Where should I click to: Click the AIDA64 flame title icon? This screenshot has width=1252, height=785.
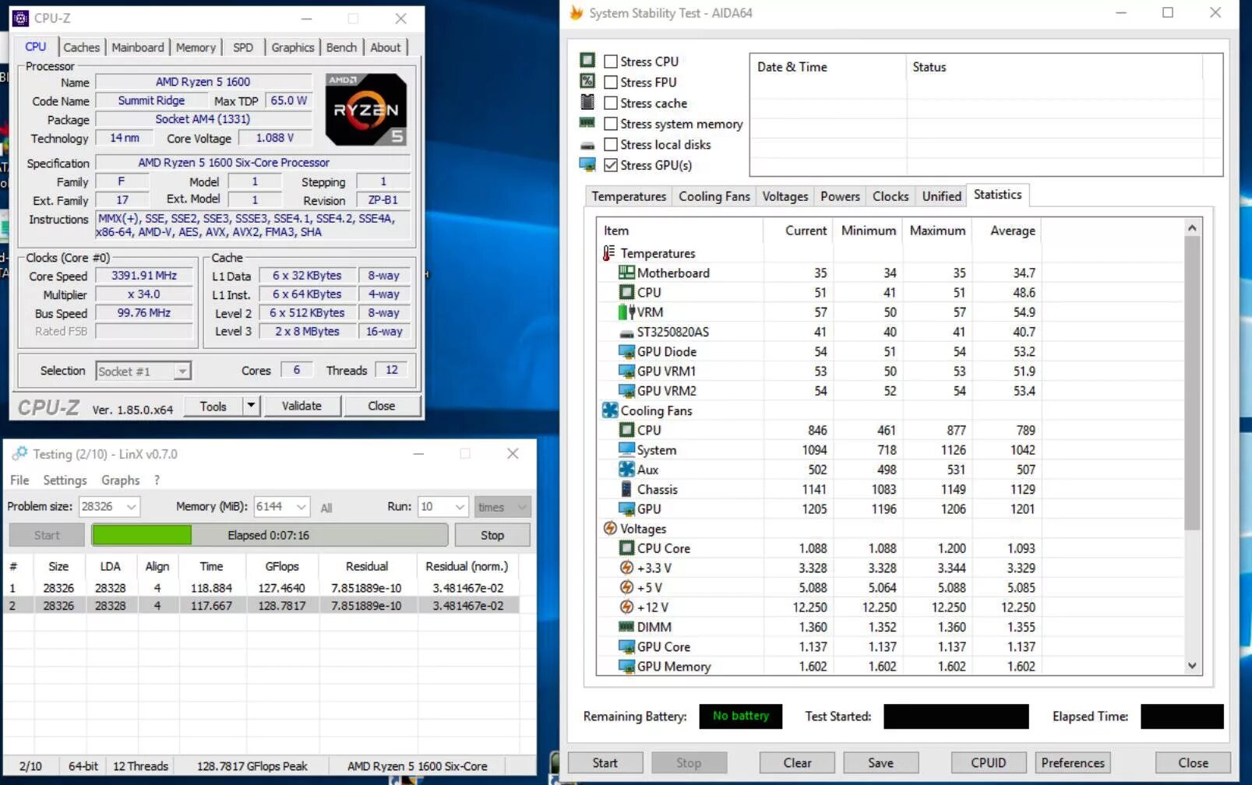(x=577, y=12)
